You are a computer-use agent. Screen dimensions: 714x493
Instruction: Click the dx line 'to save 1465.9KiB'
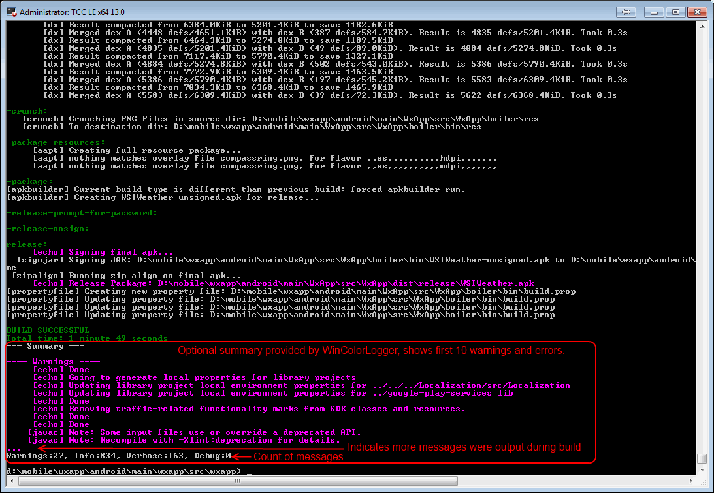pyautogui.click(x=218, y=88)
